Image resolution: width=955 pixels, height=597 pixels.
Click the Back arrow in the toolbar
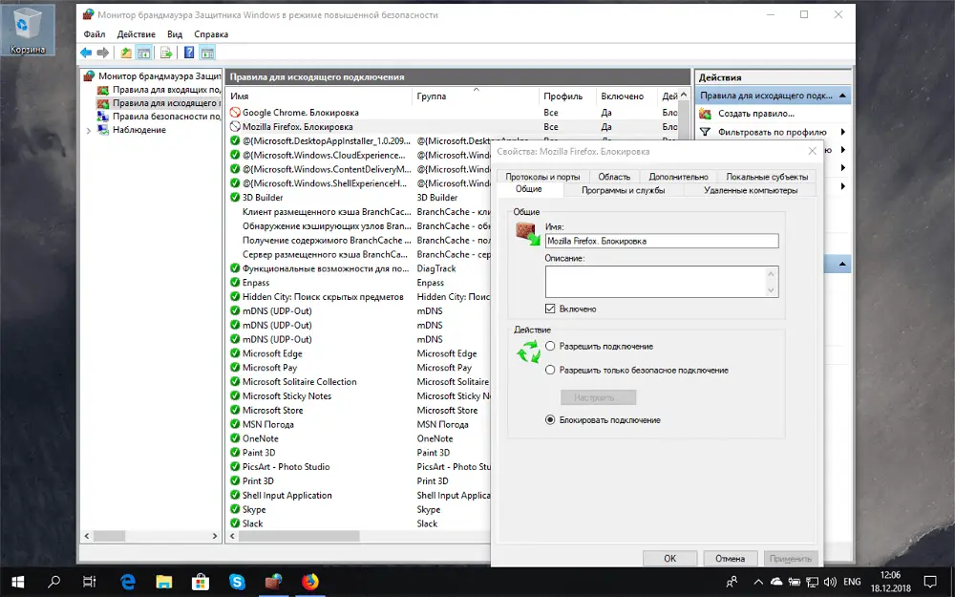tap(86, 53)
